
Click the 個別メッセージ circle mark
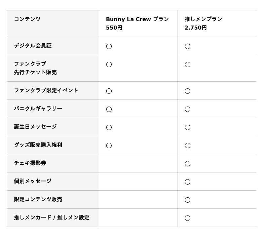pos(188,182)
